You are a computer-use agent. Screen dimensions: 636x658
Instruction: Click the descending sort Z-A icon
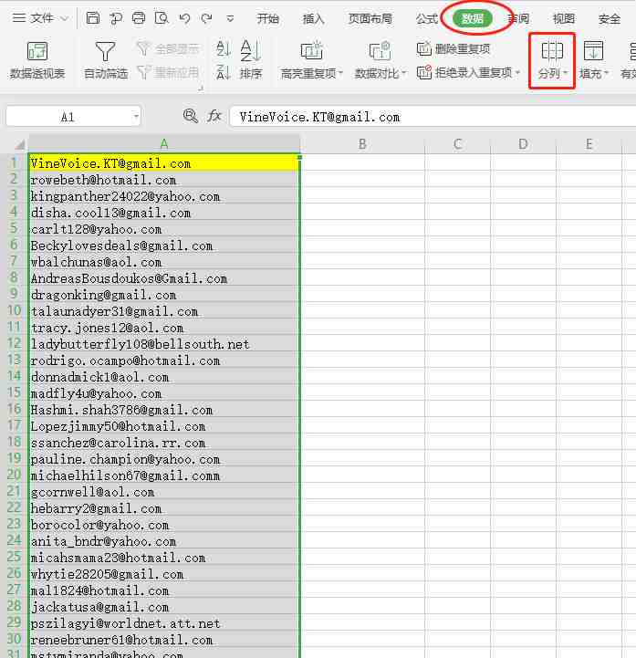(224, 73)
